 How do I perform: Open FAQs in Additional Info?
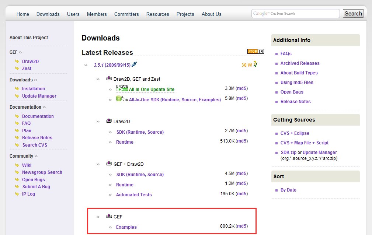pos(286,54)
